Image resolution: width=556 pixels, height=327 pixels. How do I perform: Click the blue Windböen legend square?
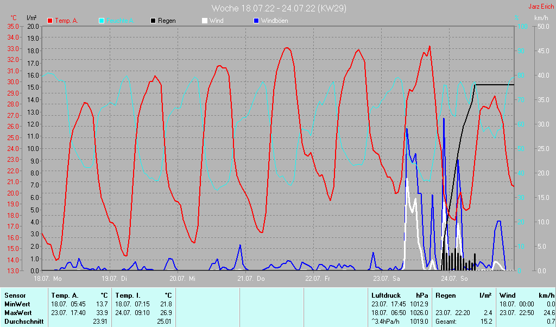[256, 21]
